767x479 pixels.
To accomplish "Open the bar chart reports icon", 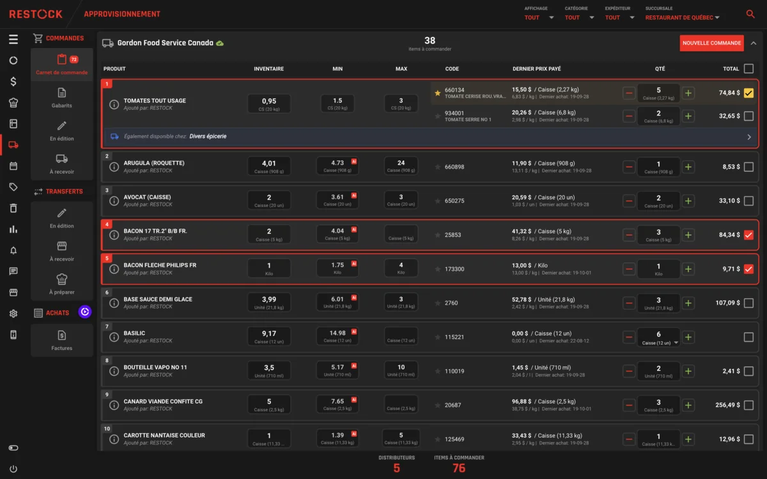I will click(13, 229).
